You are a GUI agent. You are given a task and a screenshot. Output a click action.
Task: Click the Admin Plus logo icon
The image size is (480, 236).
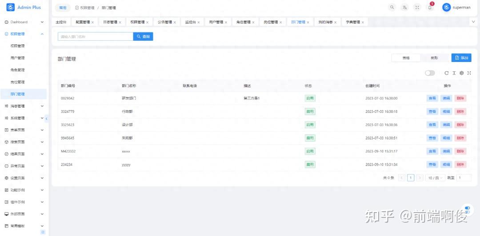pos(10,7)
